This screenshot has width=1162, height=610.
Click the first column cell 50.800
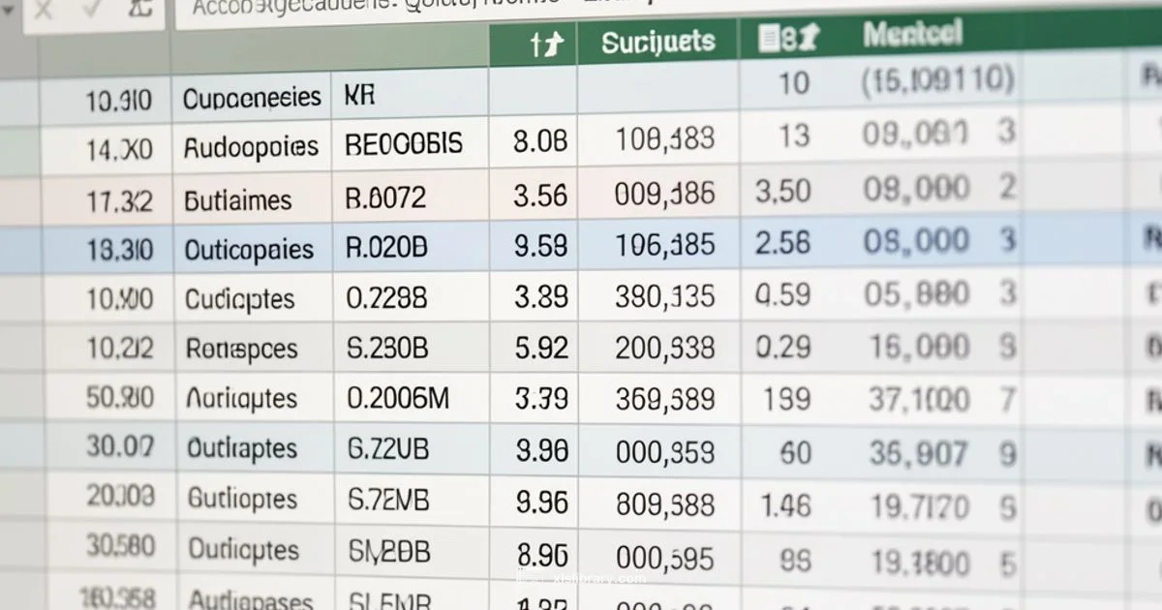(x=119, y=397)
